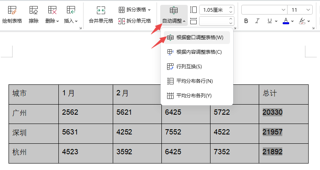Image resolution: width=320 pixels, height=170 pixels.
Task: Click Merge Cells (合并单元格)
Action: pos(101,15)
